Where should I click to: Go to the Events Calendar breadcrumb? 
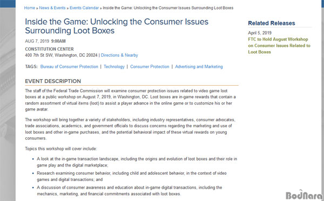84,8
